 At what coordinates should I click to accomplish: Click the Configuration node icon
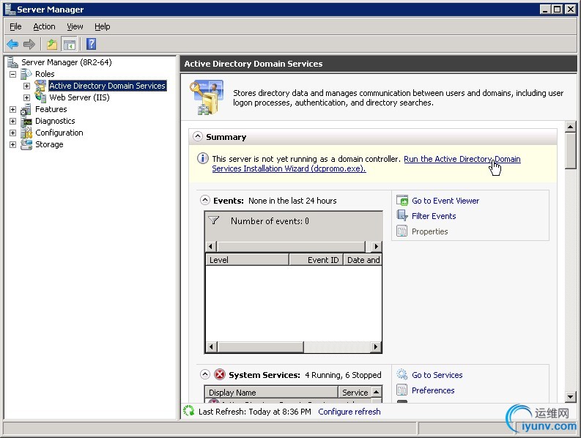point(26,133)
